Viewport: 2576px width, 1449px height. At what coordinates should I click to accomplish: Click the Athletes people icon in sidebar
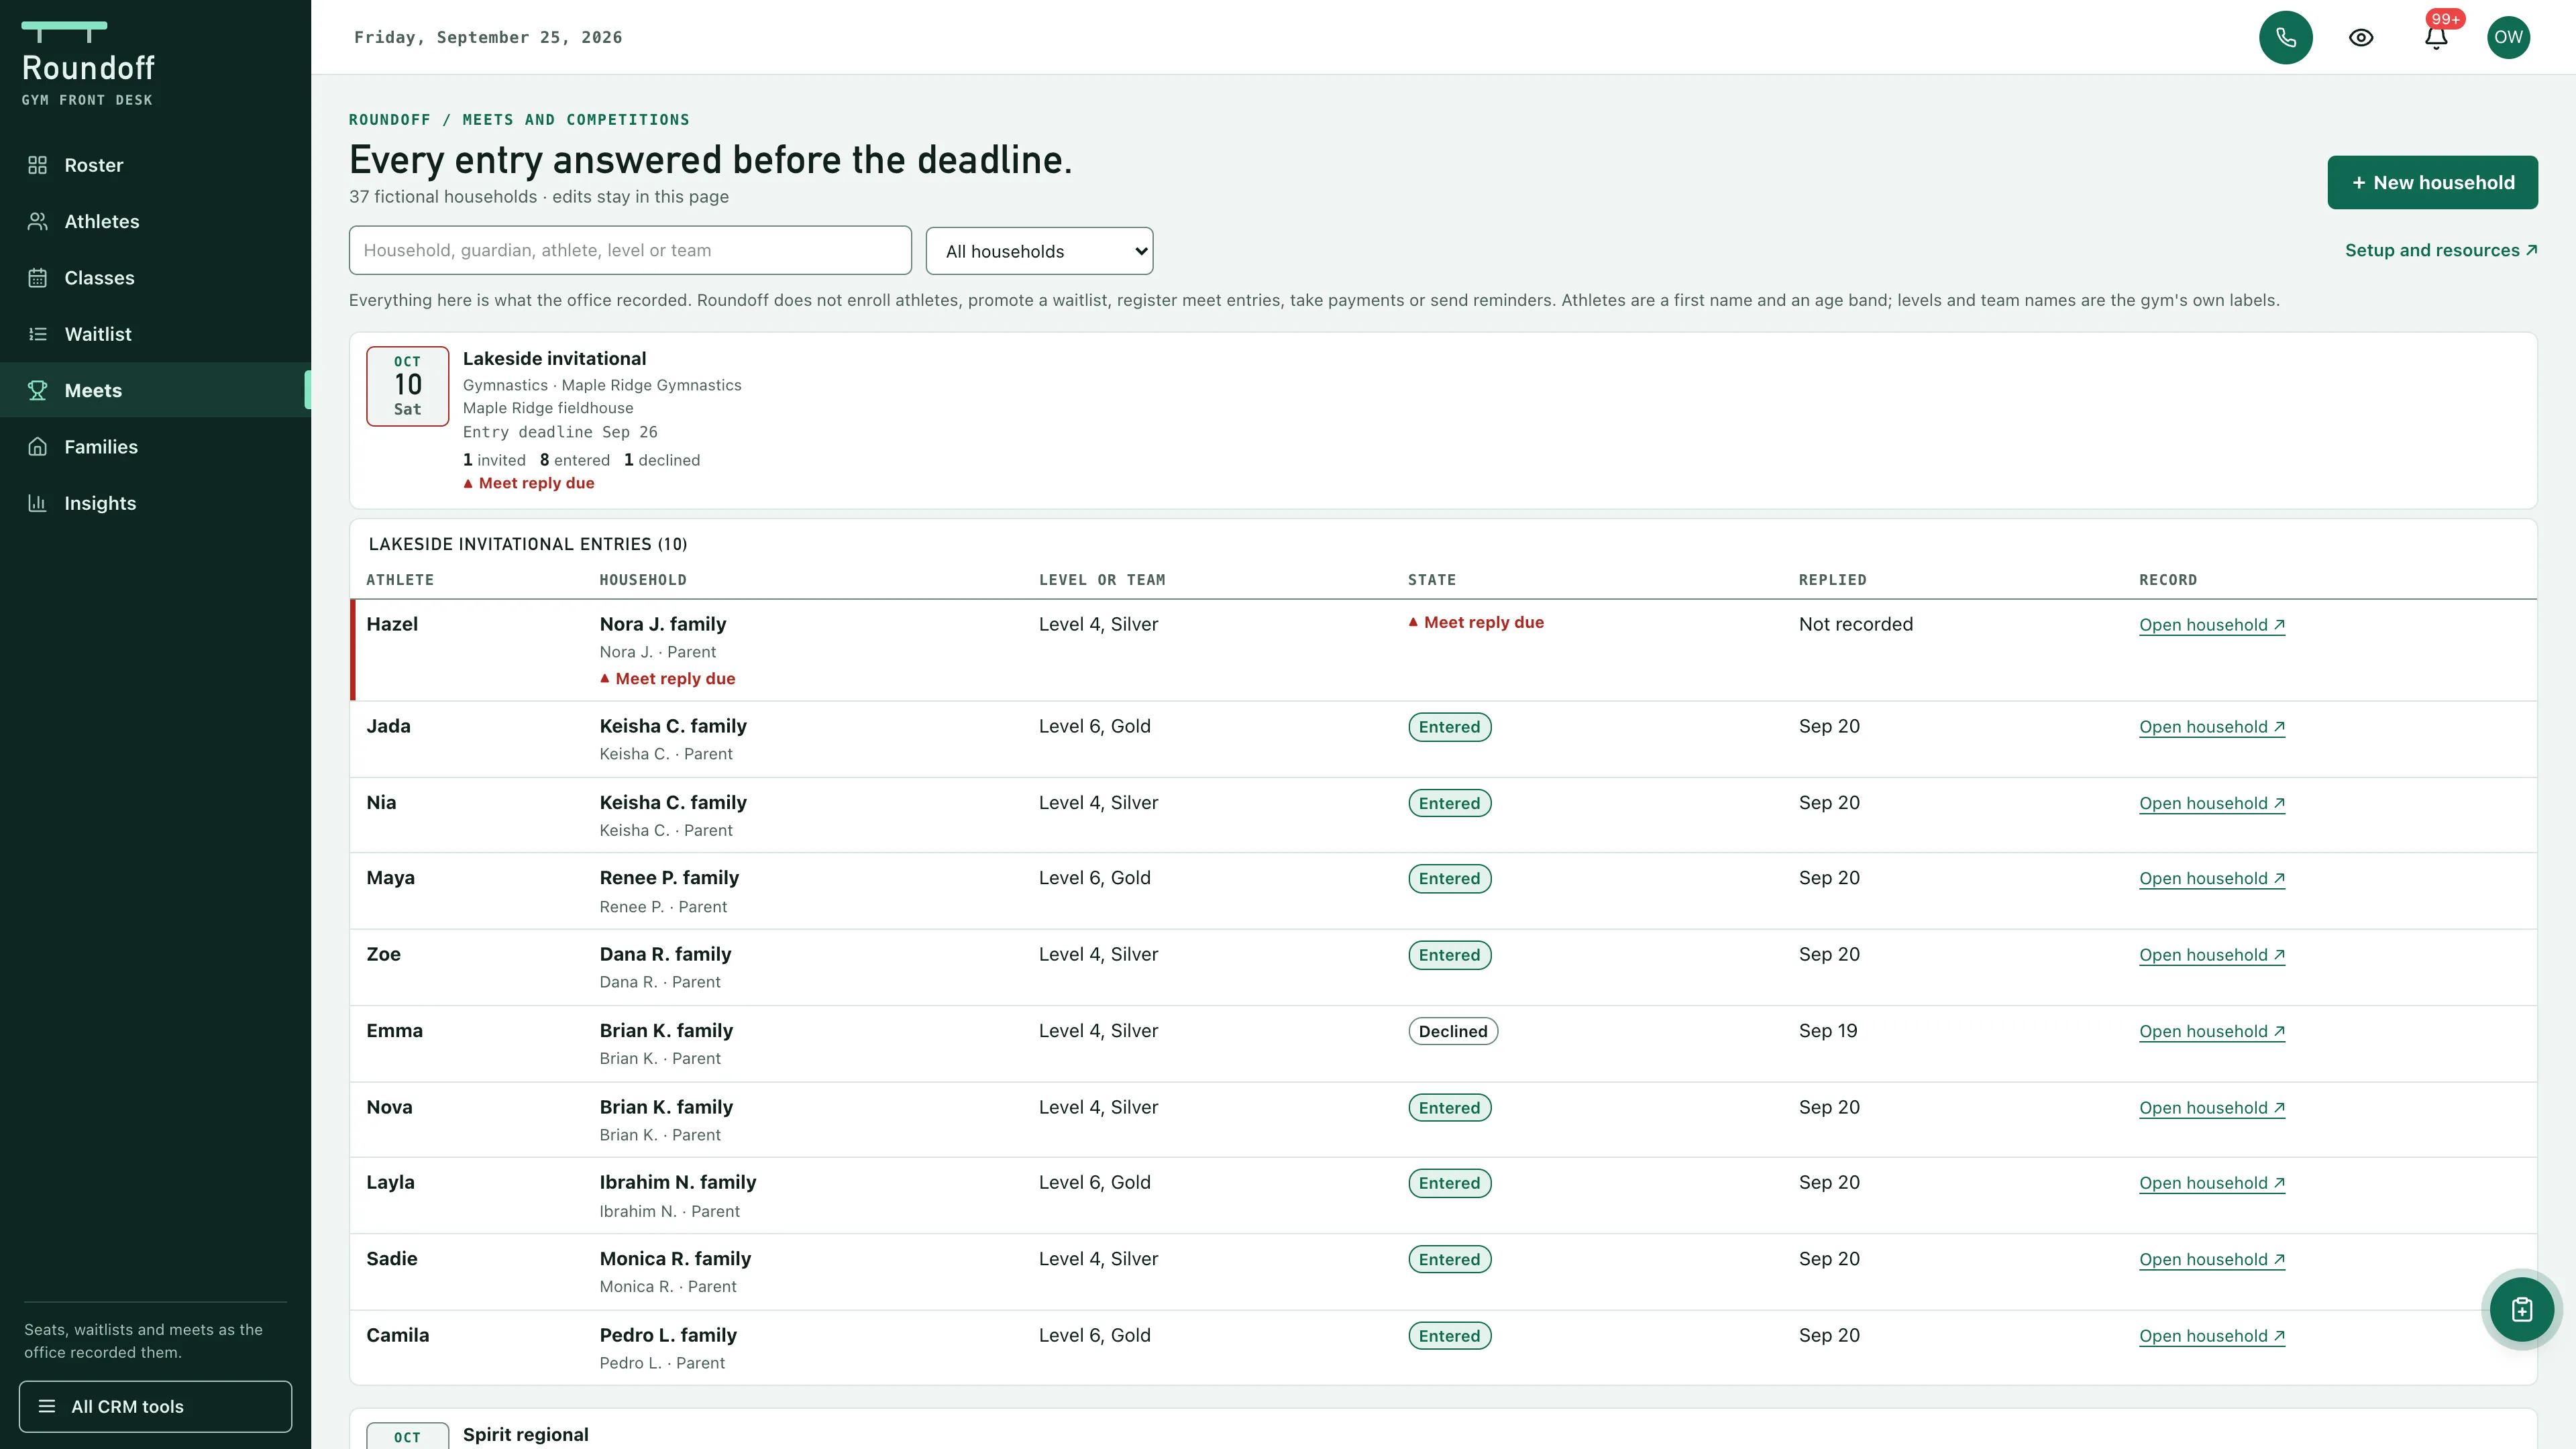coord(38,221)
